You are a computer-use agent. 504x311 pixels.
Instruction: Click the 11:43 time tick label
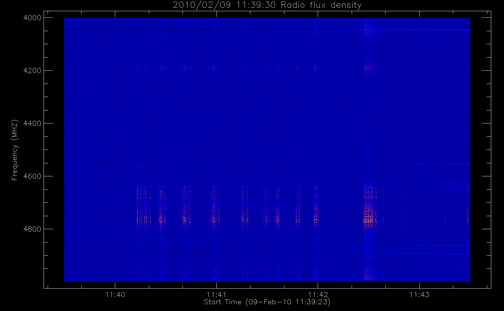point(419,295)
